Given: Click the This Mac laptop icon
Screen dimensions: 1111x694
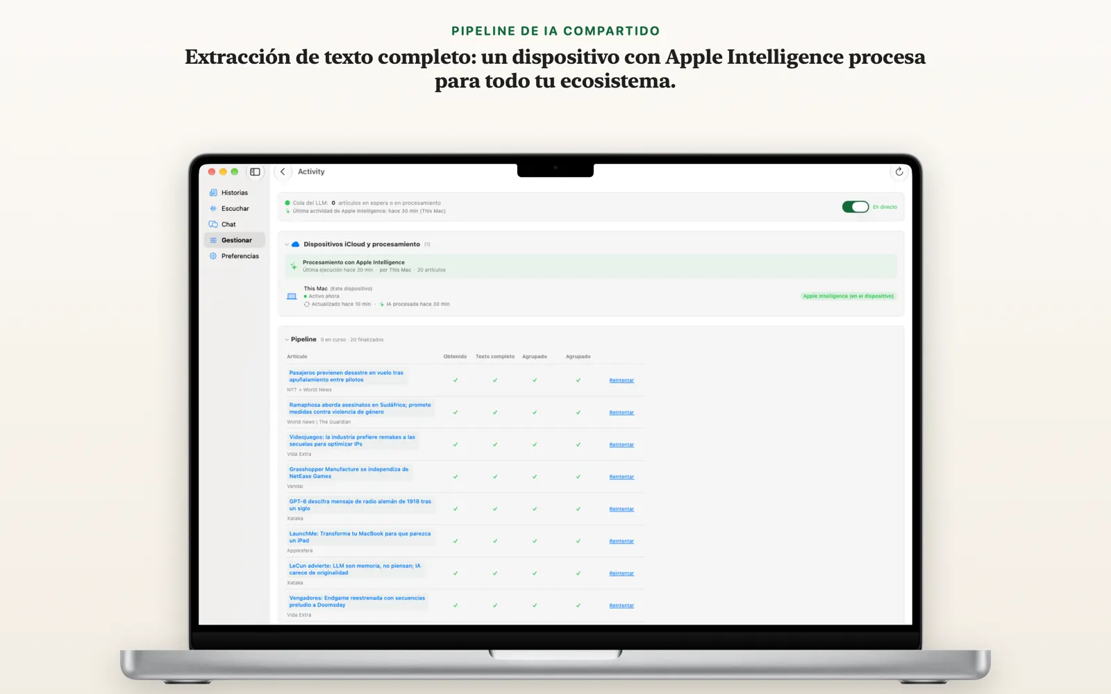Looking at the screenshot, I should tap(292, 296).
